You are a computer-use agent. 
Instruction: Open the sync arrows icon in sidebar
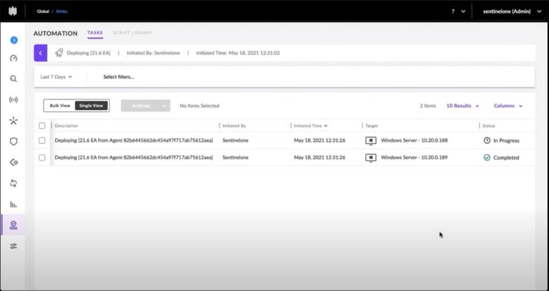tap(14, 183)
